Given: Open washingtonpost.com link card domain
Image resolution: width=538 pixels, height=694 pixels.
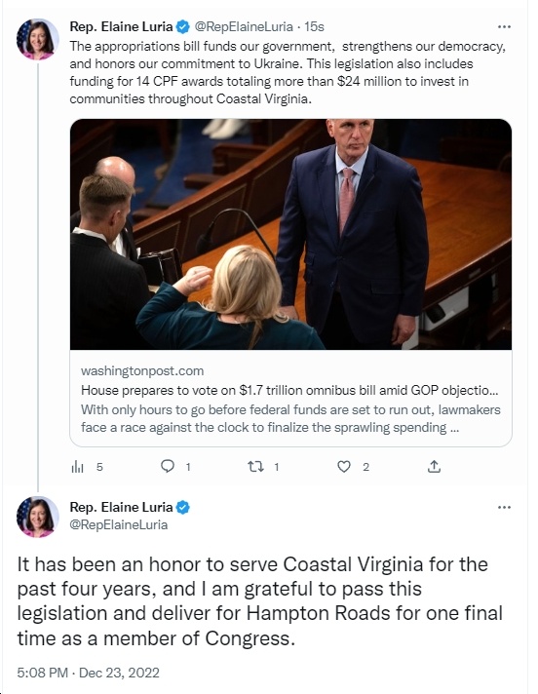Looking at the screenshot, I should pyautogui.click(x=142, y=371).
